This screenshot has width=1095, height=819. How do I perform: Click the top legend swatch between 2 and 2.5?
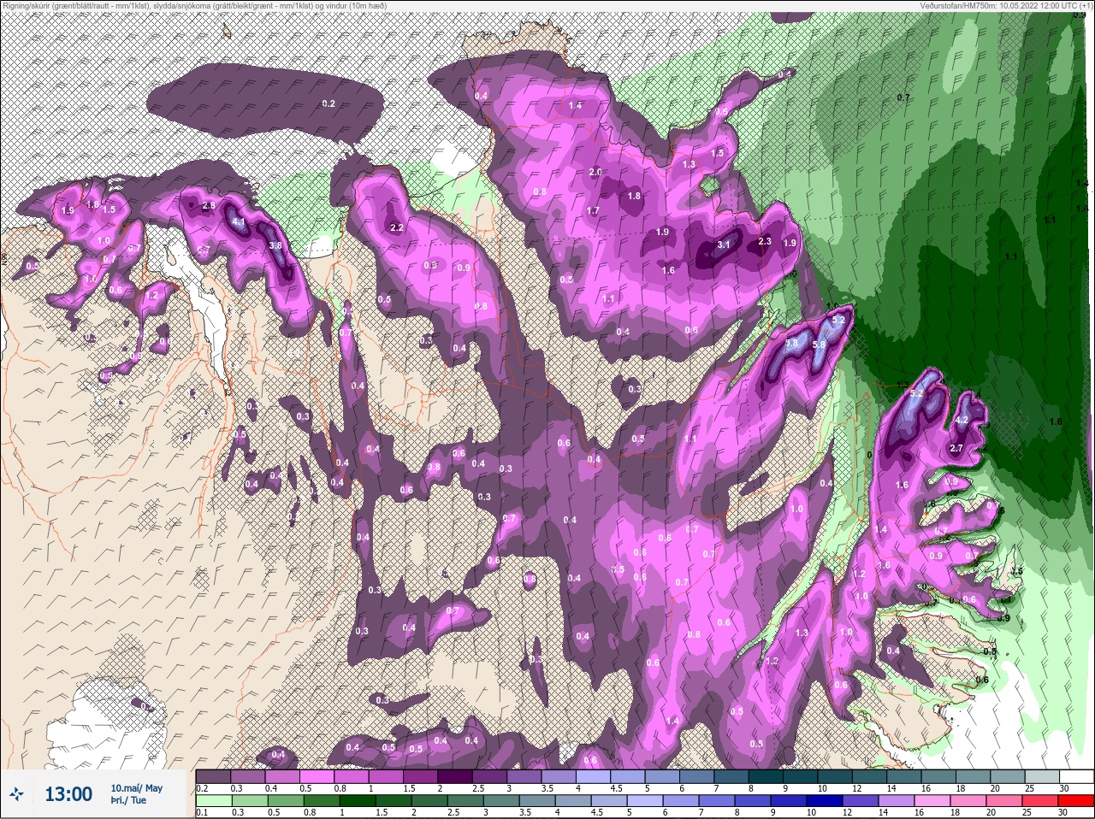[456, 776]
